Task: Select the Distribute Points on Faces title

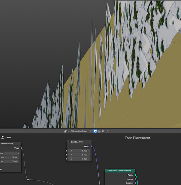Action: [120, 171]
